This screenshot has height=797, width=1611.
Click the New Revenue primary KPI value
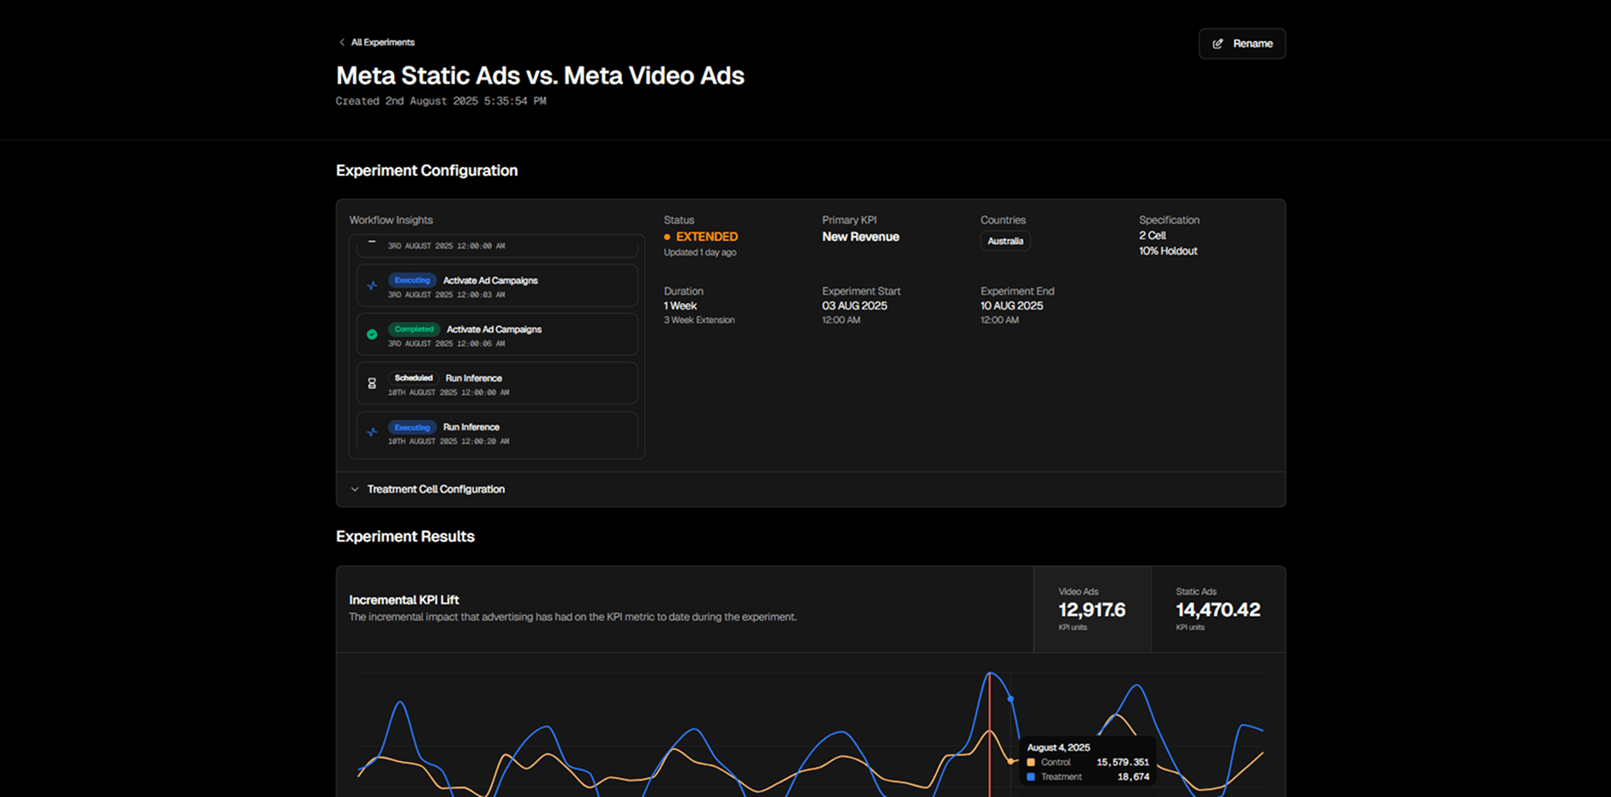pyautogui.click(x=860, y=237)
